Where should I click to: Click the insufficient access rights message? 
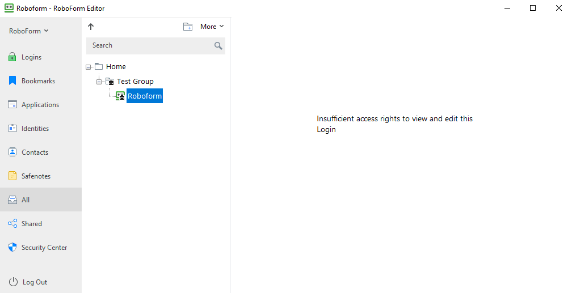(394, 124)
